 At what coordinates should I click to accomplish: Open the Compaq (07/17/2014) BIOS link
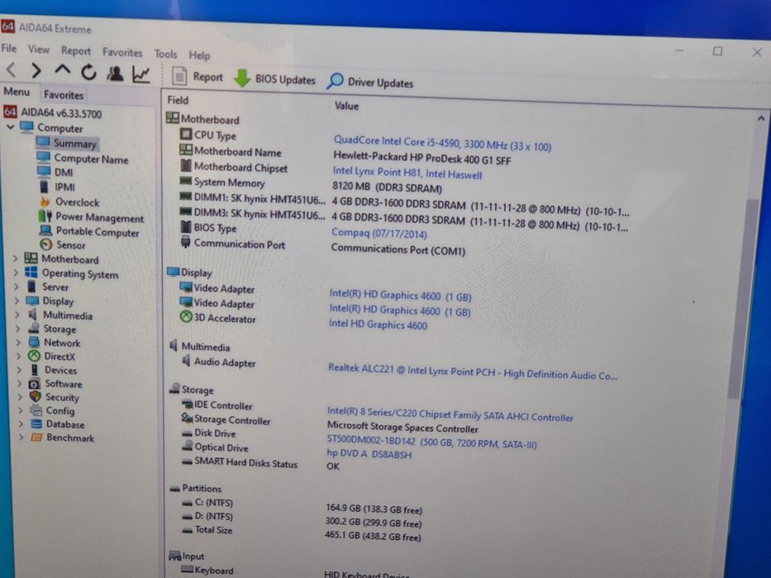tap(379, 233)
